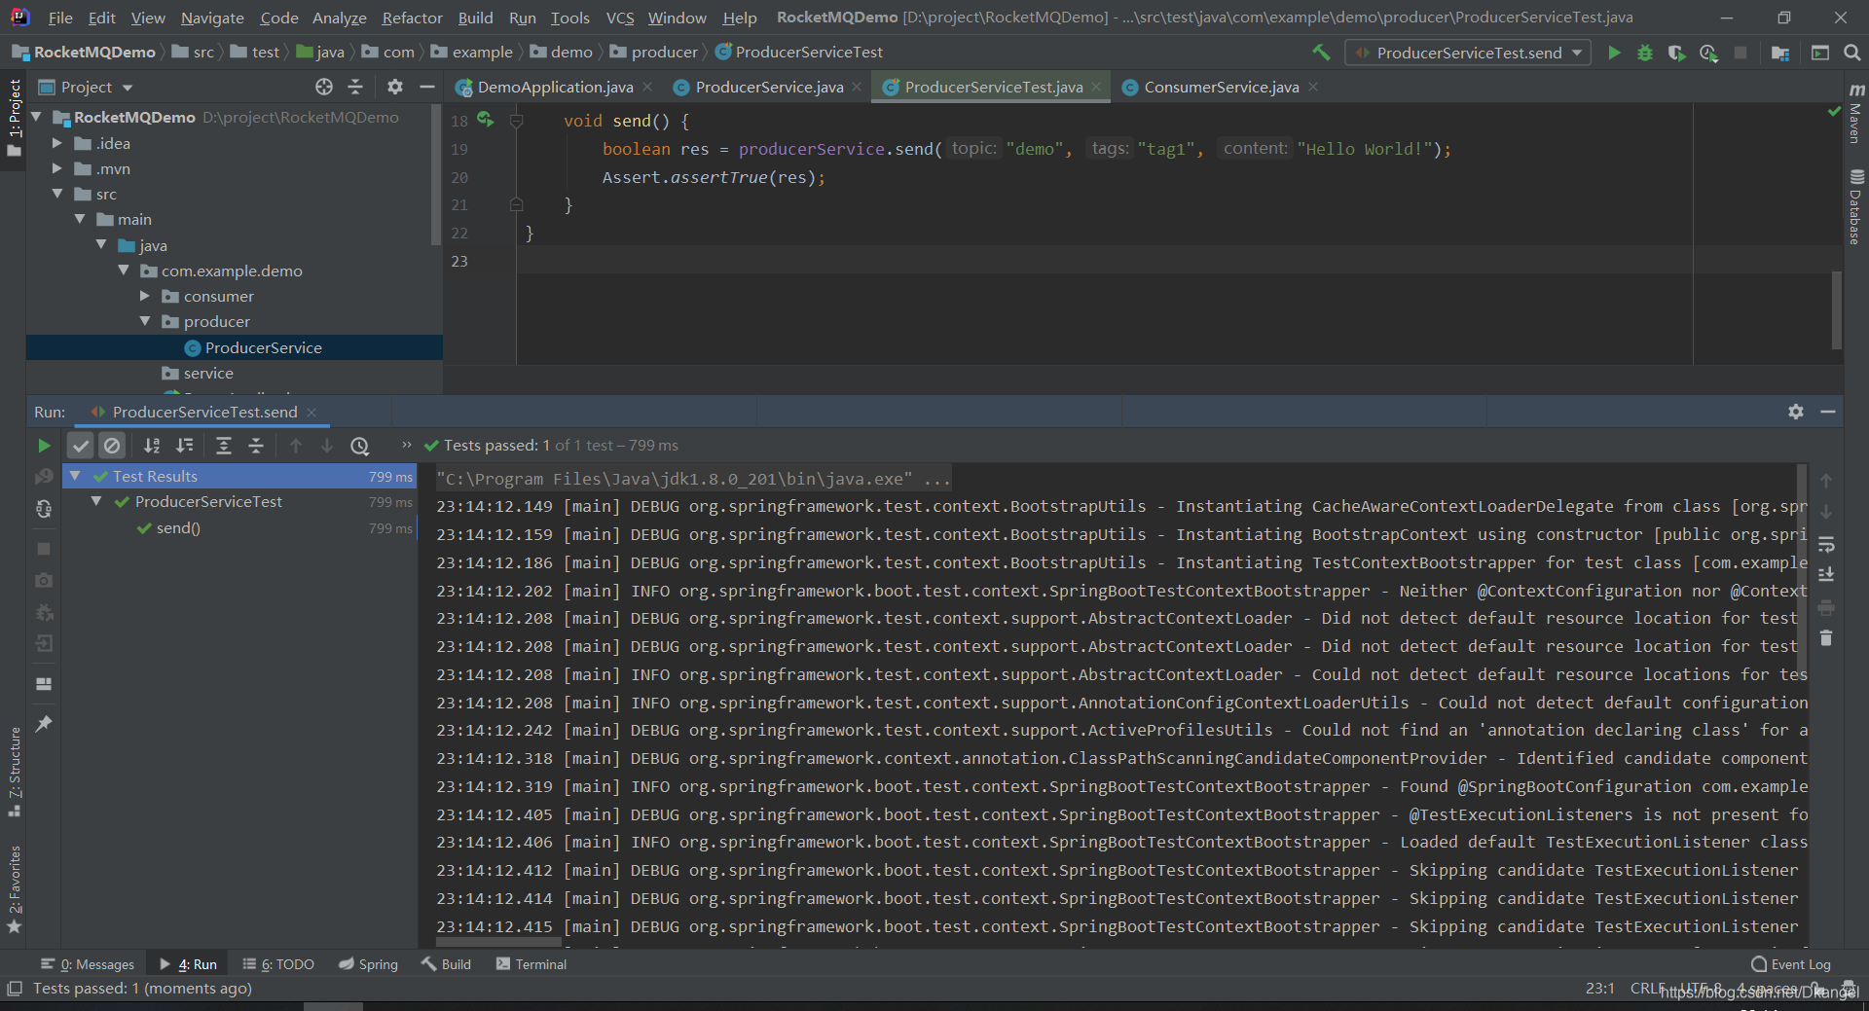Hide the Project panel with the minus icon
Viewport: 1869px width, 1011px height.
426,87
